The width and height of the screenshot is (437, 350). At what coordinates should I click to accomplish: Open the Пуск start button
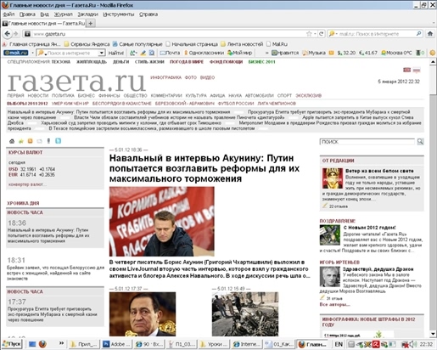(x=12, y=344)
